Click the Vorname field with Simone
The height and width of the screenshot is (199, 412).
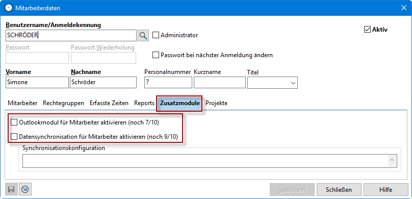[x=37, y=82]
